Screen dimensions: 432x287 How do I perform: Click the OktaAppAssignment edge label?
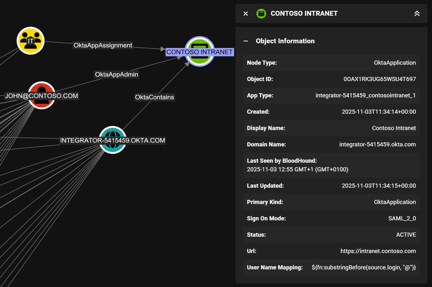[103, 45]
